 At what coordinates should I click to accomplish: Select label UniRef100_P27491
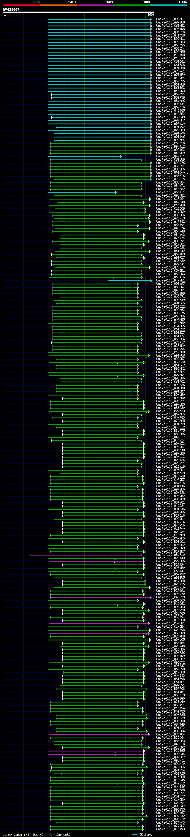170,591
